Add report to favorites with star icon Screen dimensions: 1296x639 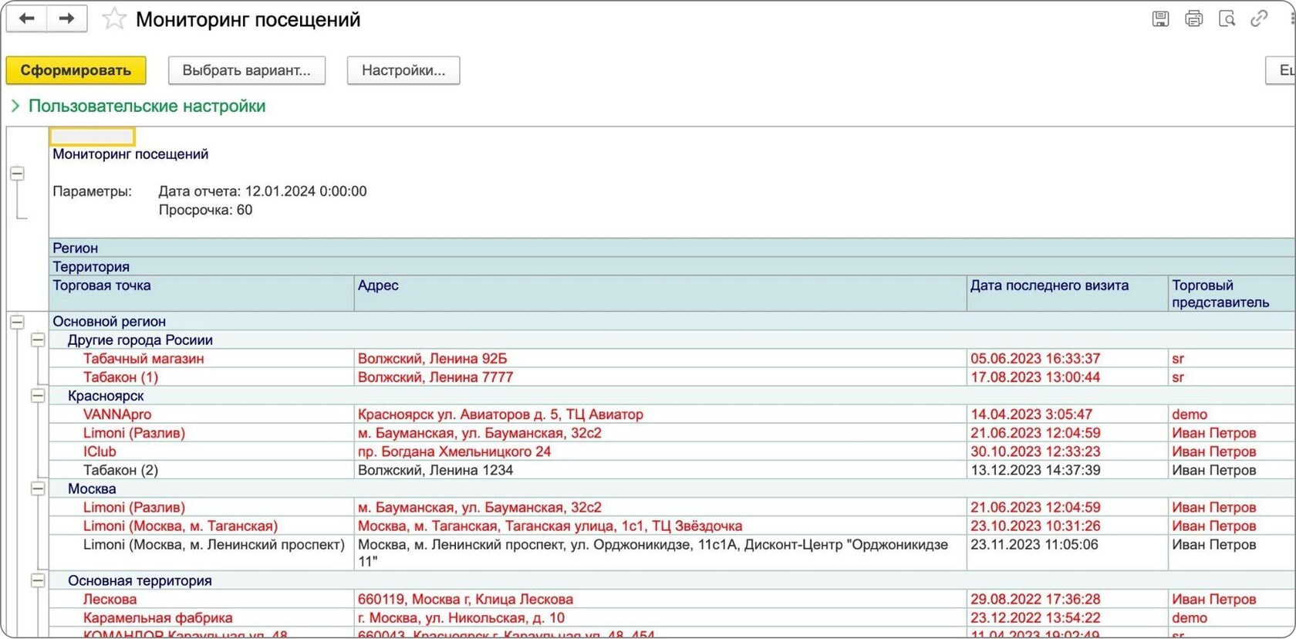click(113, 19)
